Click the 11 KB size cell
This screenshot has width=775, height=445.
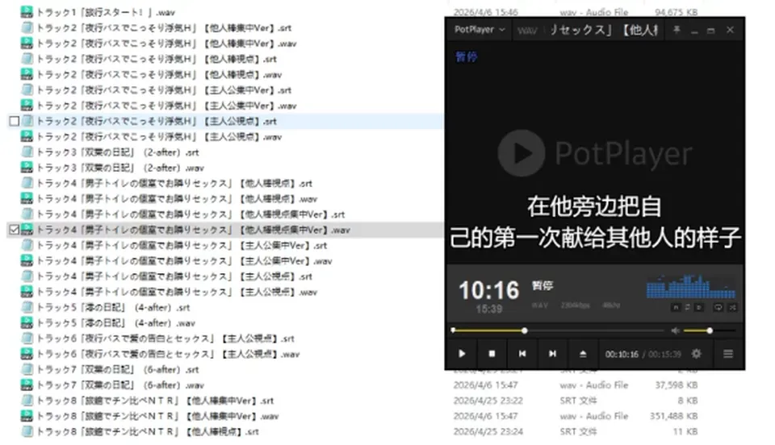coord(685,431)
